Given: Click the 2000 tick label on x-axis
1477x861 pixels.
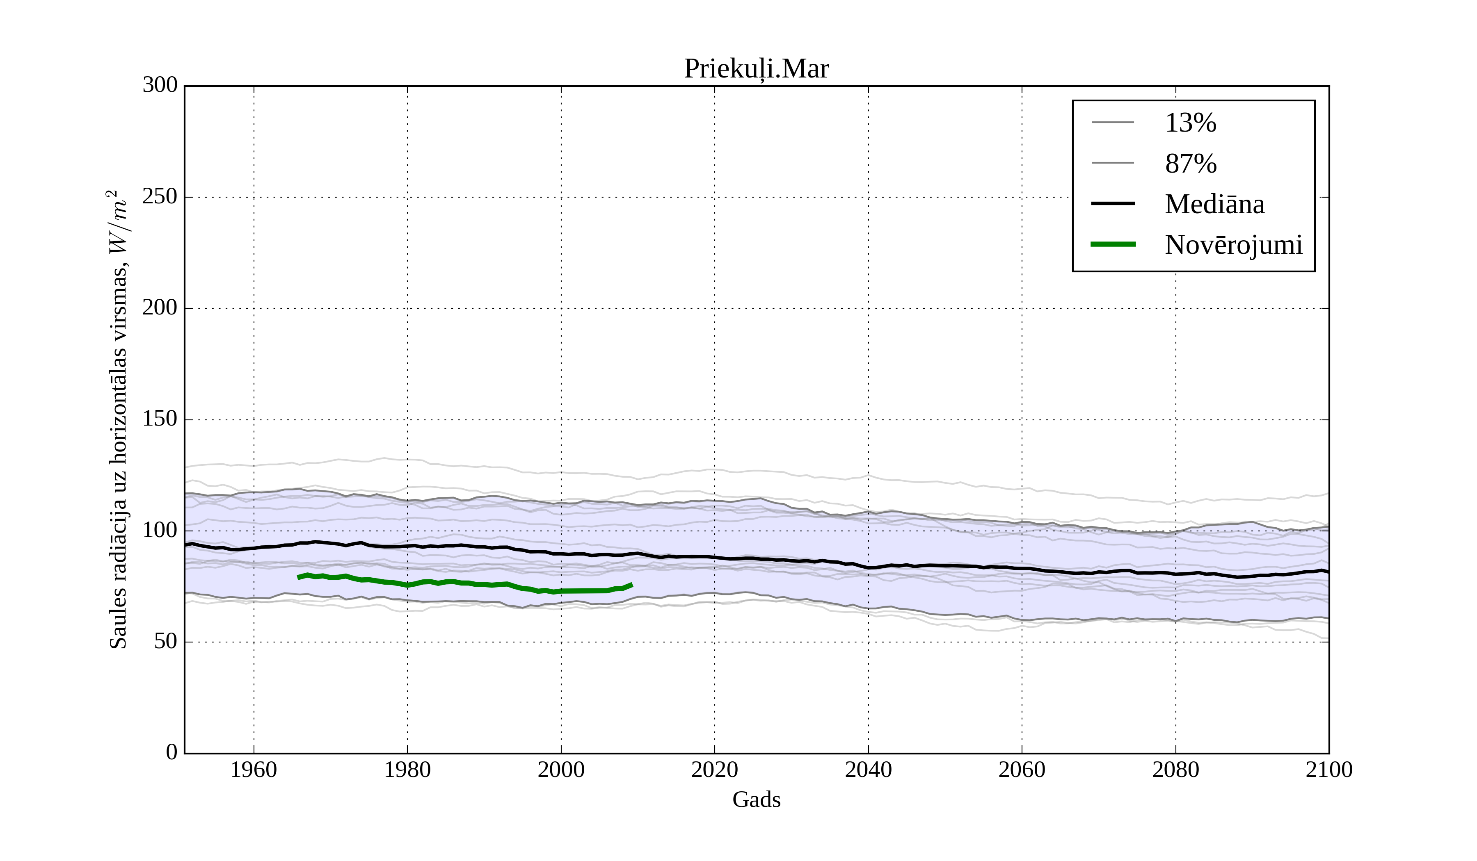Looking at the screenshot, I should pos(561,770).
